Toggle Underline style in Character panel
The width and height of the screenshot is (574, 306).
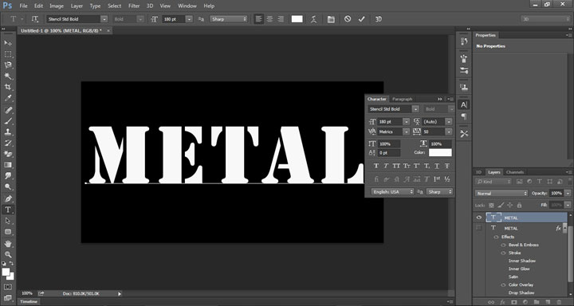point(437,167)
